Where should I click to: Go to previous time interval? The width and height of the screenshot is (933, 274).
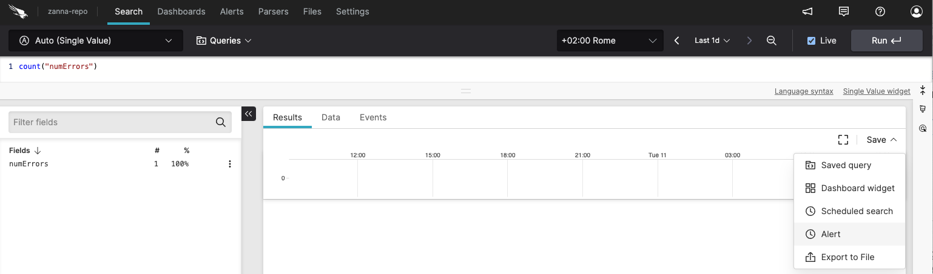tap(677, 41)
